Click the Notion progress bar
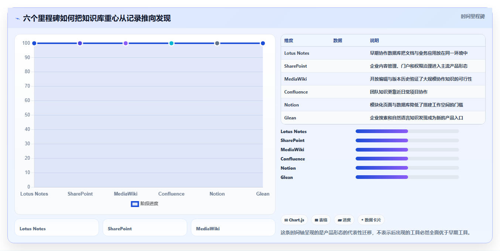The width and height of the screenshot is (500, 251). pos(407,168)
